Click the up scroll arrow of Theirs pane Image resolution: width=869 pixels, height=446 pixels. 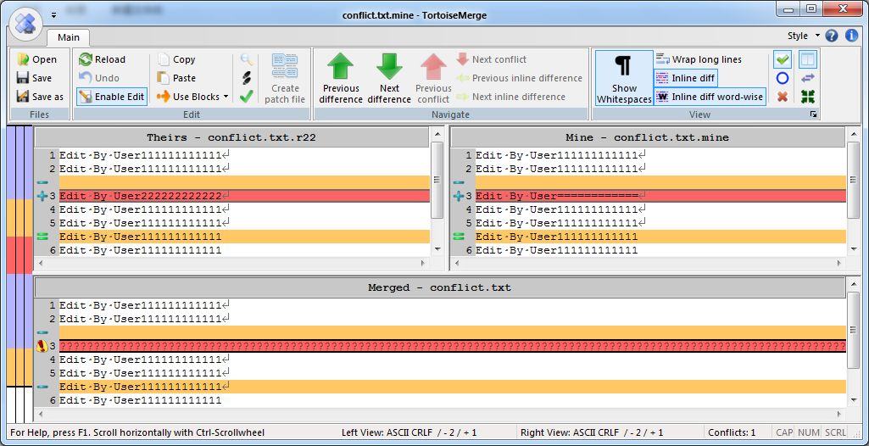437,135
